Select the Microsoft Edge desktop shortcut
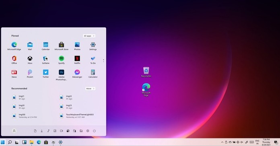280x146 pixels. [146, 90]
